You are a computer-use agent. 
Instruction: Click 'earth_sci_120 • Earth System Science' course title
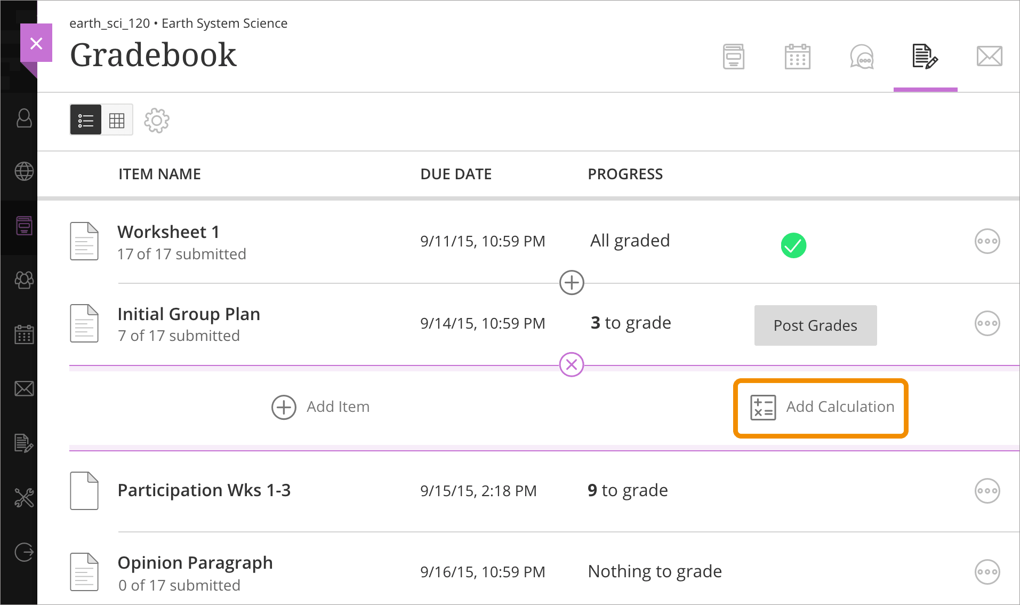pos(178,23)
